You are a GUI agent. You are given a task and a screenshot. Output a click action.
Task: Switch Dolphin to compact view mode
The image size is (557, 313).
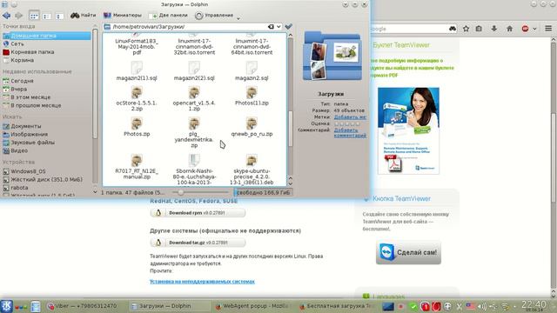point(46,16)
